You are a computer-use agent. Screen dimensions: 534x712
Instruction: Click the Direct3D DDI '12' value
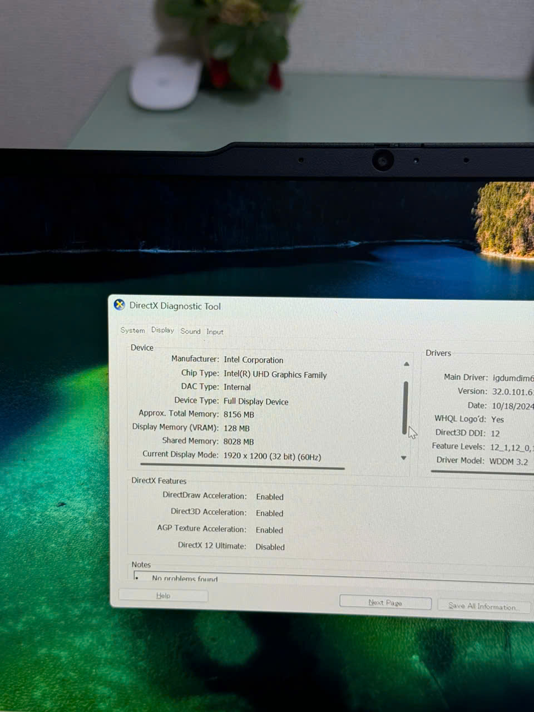click(x=495, y=433)
